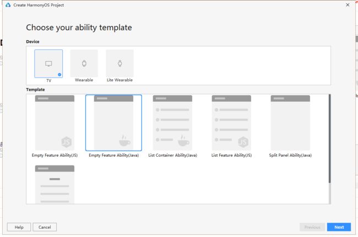The image size is (358, 237).
Task: Click the 'List Container Ability(Java)' label
Action: [x=172, y=155]
